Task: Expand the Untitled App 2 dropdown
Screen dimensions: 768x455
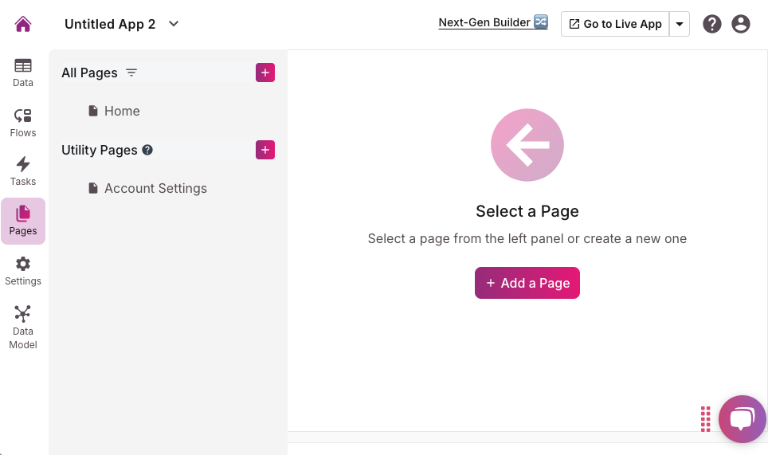Action: [174, 24]
